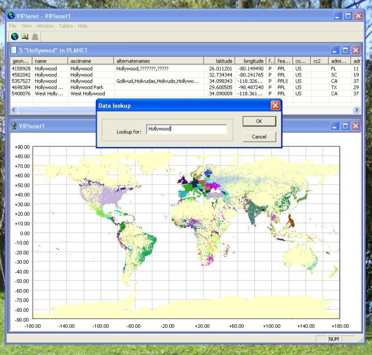372x355 pixels.
Task: Sort table by the latitude column header
Action: coord(220,61)
